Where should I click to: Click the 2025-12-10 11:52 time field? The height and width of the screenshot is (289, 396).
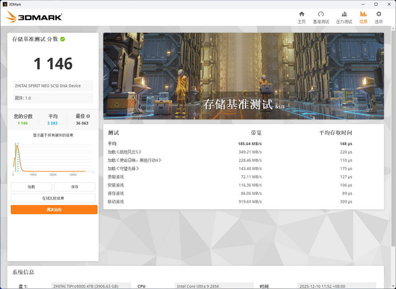337,286
